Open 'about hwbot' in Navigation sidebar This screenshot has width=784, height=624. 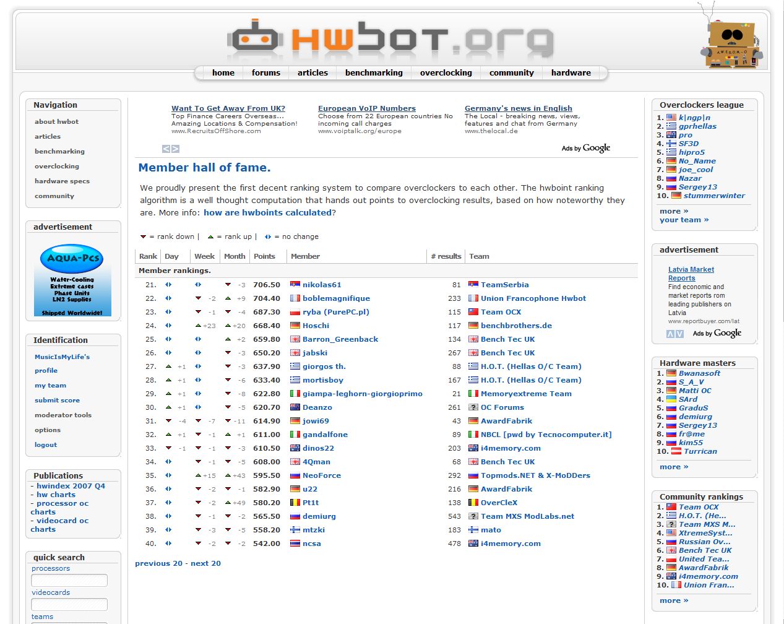click(56, 121)
